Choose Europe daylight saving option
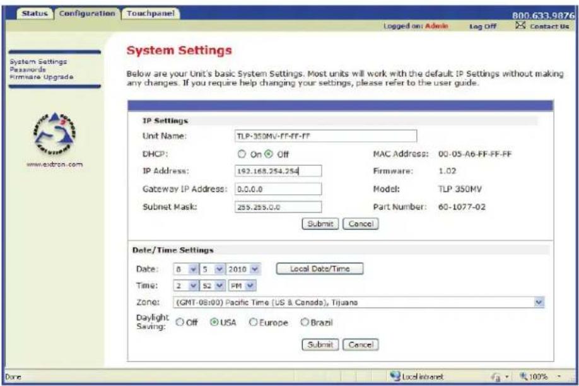Image resolution: width=579 pixels, height=386 pixels. [253, 322]
